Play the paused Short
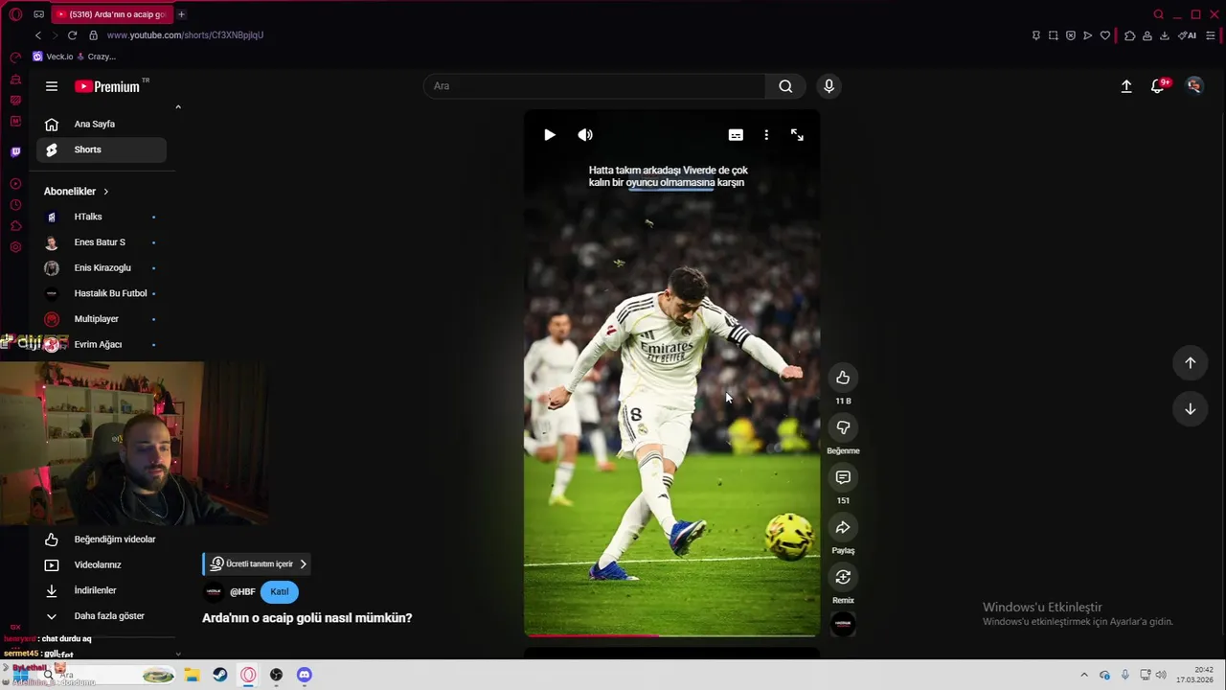Image resolution: width=1226 pixels, height=690 pixels. 550,135
